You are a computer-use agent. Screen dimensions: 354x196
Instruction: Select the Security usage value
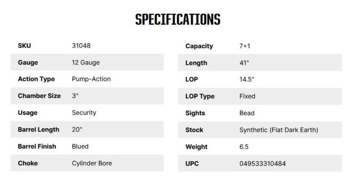[84, 113]
